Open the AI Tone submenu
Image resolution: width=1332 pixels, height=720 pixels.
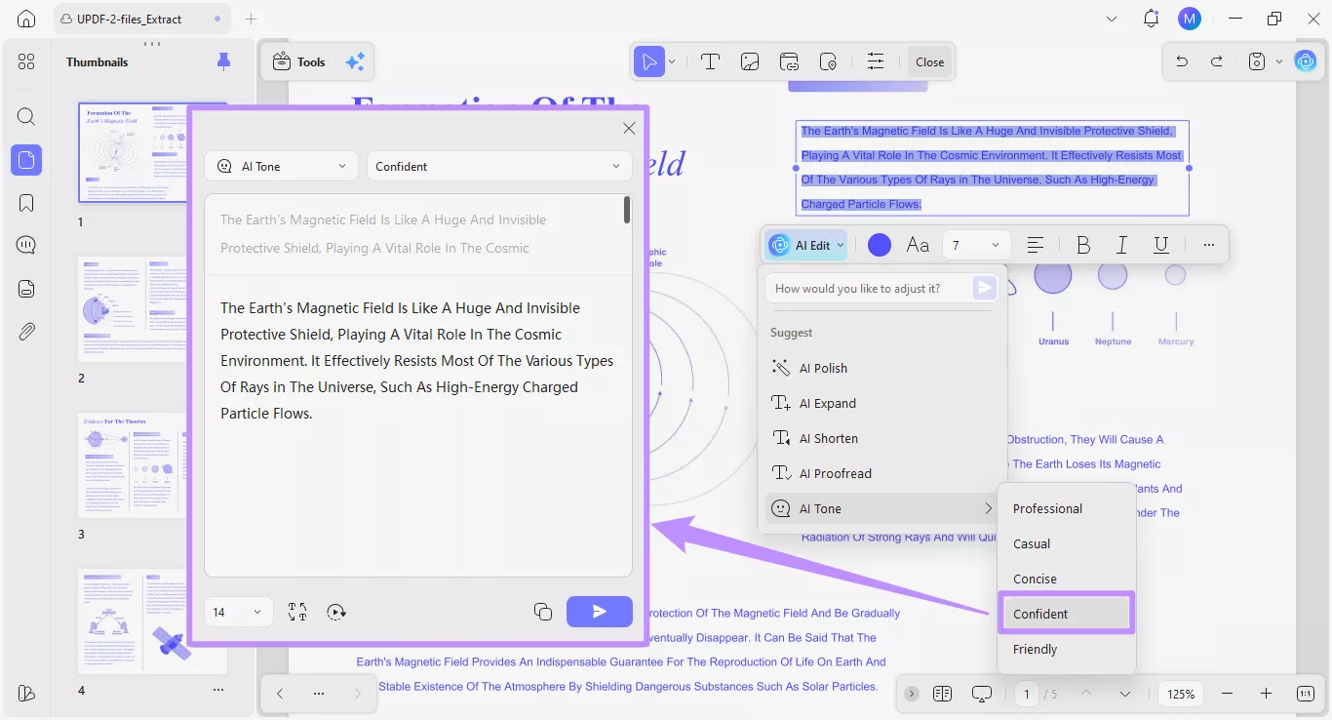pos(881,508)
